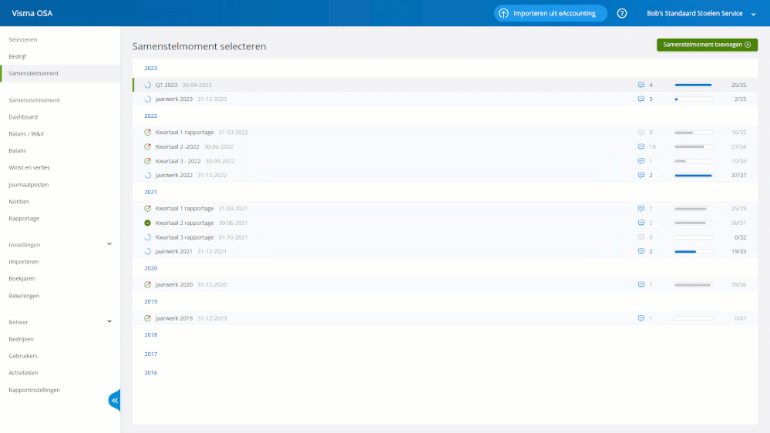Click the progress bar for Jaarwerk 2021

[694, 251]
